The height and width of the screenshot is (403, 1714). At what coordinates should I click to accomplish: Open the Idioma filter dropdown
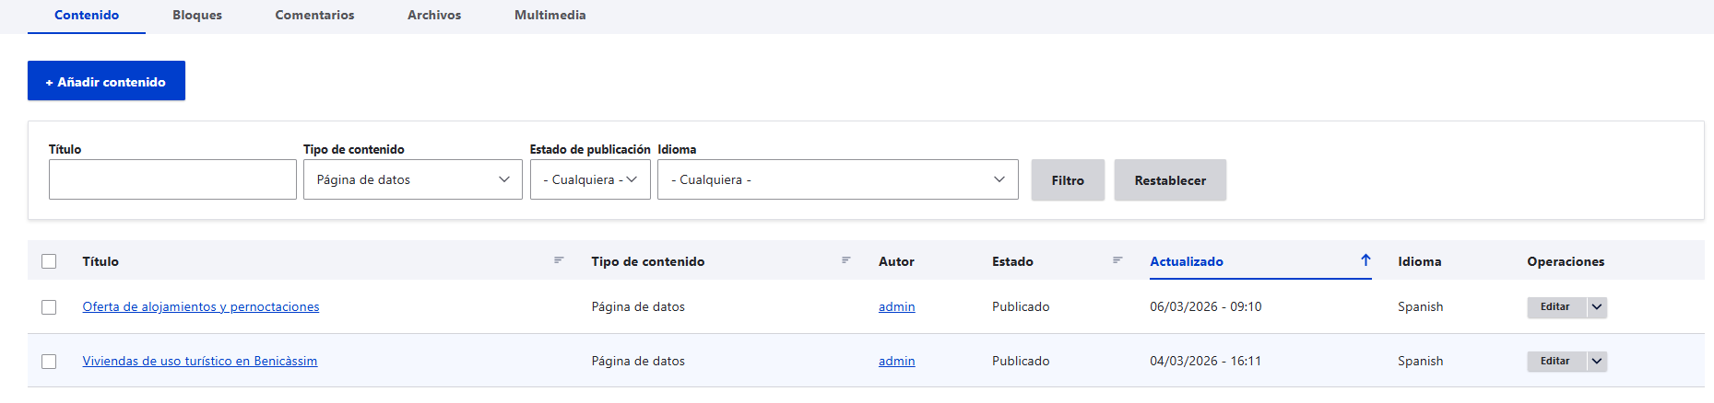pos(837,179)
